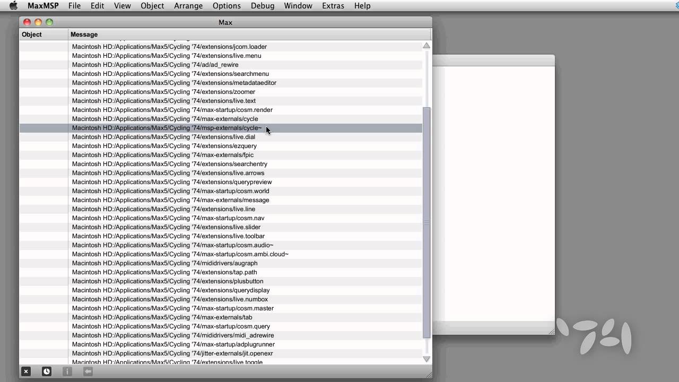Select the extensions/metadataeditor row
This screenshot has width=679, height=382.
221,83
